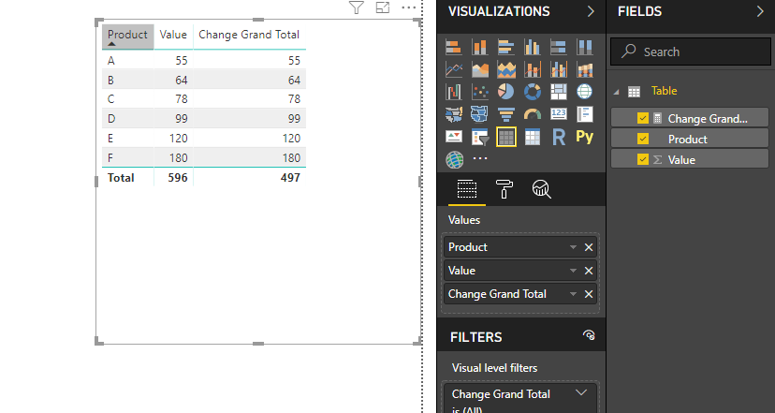The width and height of the screenshot is (775, 413).
Task: Select the donut chart visual
Action: coord(533,92)
